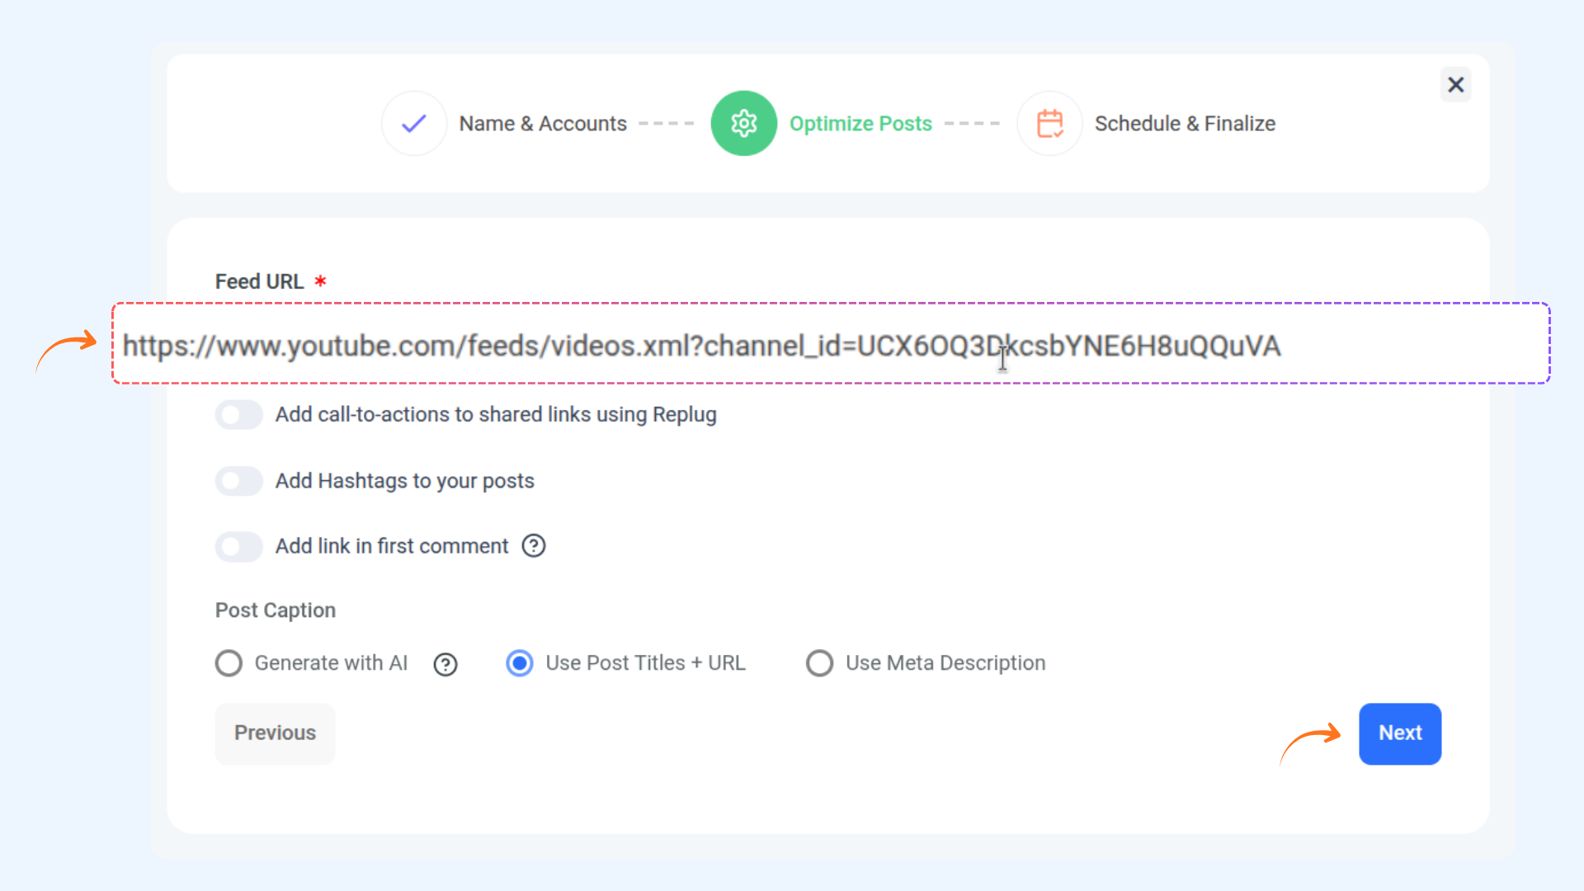Open help for link in first comment
The height and width of the screenshot is (891, 1584).
(534, 546)
